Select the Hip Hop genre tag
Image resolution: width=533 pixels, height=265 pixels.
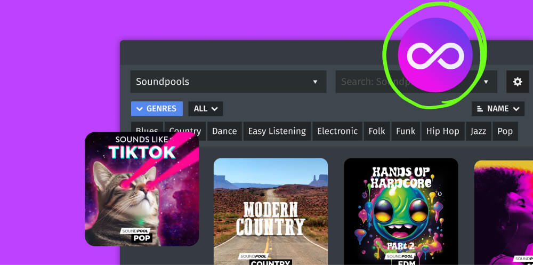(x=442, y=131)
